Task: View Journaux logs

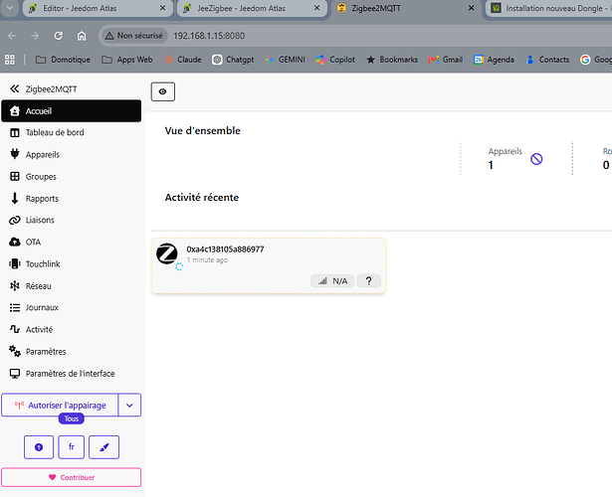Action: 72,307
